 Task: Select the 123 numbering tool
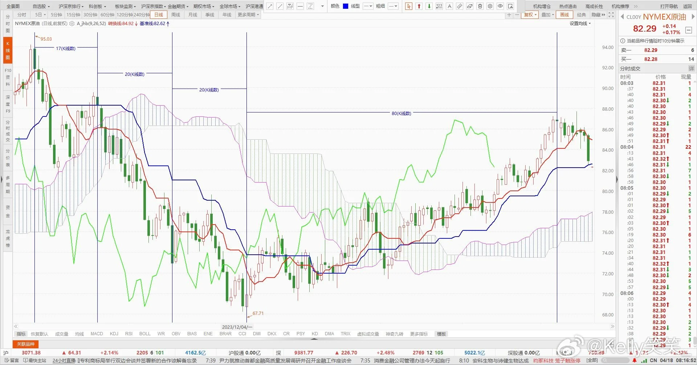(x=439, y=6)
